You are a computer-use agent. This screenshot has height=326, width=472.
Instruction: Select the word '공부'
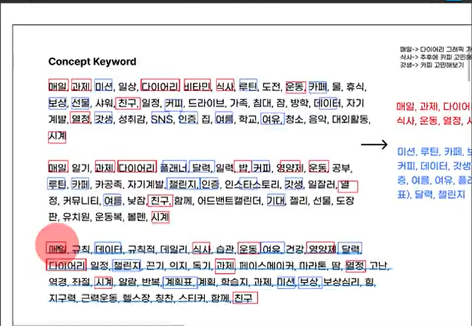pos(341,168)
